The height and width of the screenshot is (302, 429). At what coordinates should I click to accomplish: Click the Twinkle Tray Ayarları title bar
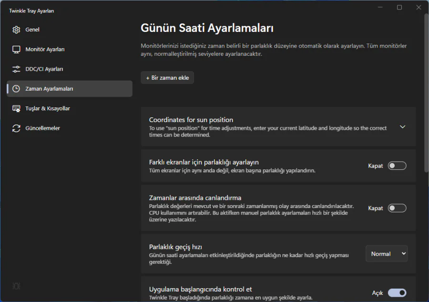point(31,10)
